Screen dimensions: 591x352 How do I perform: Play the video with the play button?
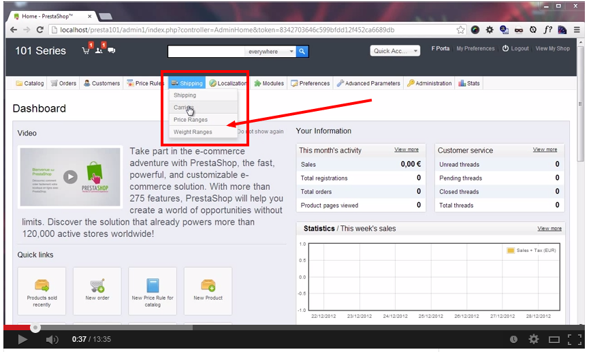click(x=22, y=340)
